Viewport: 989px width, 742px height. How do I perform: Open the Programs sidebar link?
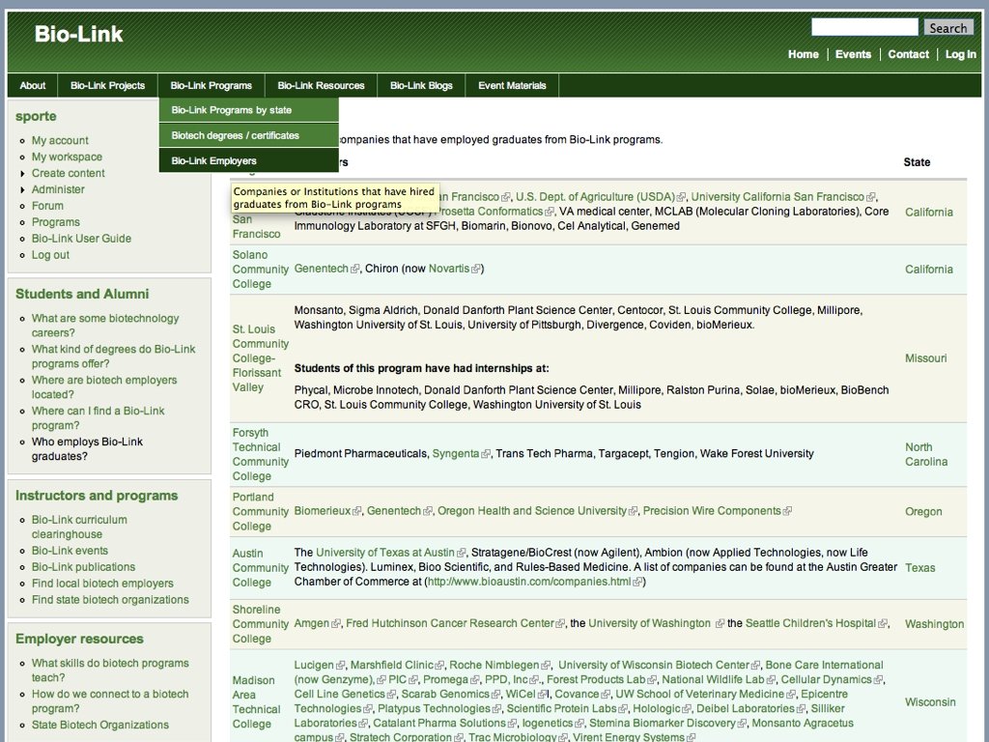[x=55, y=222]
